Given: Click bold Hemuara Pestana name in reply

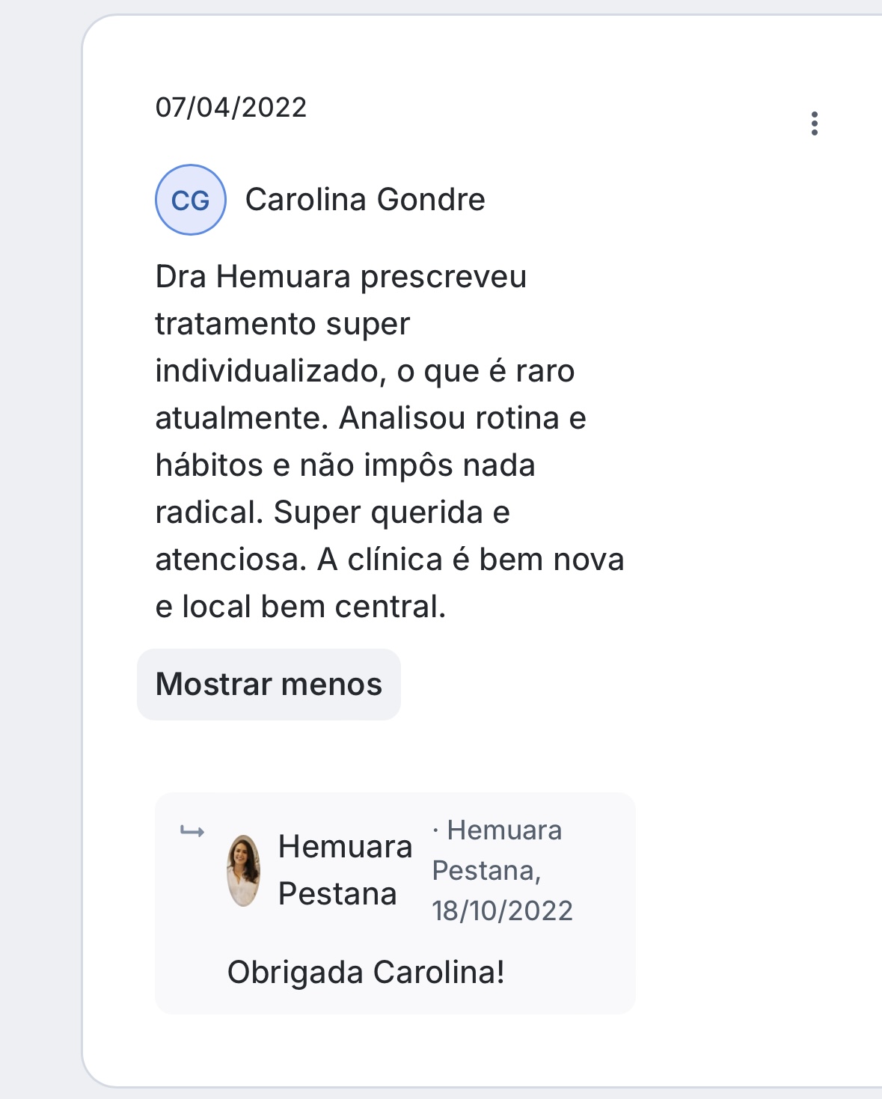Looking at the screenshot, I should point(345,870).
